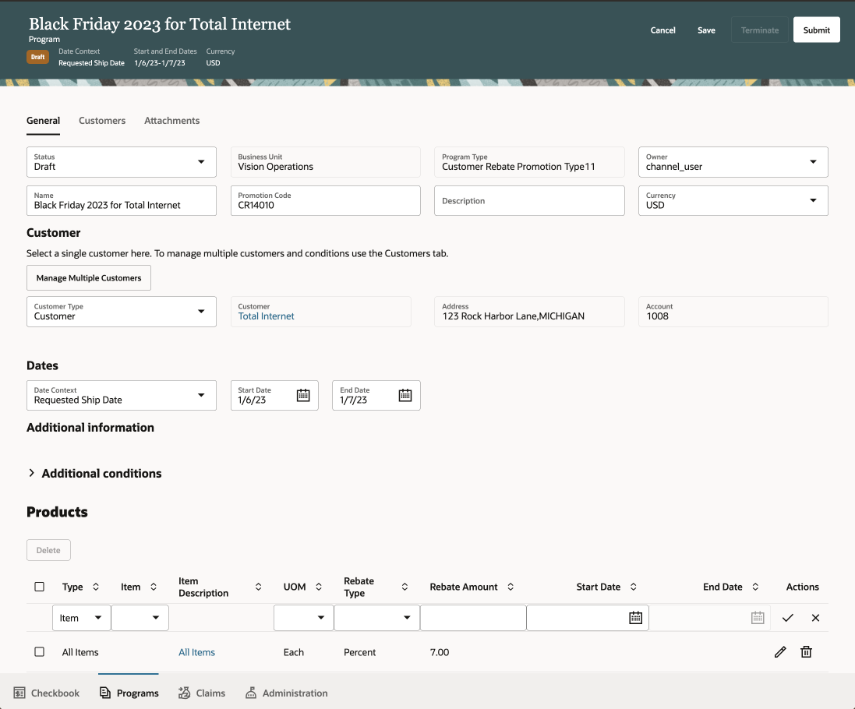Open the End Date calendar picker in Dates
The image size is (855, 709).
coord(405,395)
